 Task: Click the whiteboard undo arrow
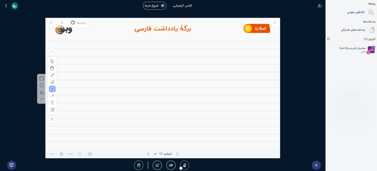click(x=62, y=23)
